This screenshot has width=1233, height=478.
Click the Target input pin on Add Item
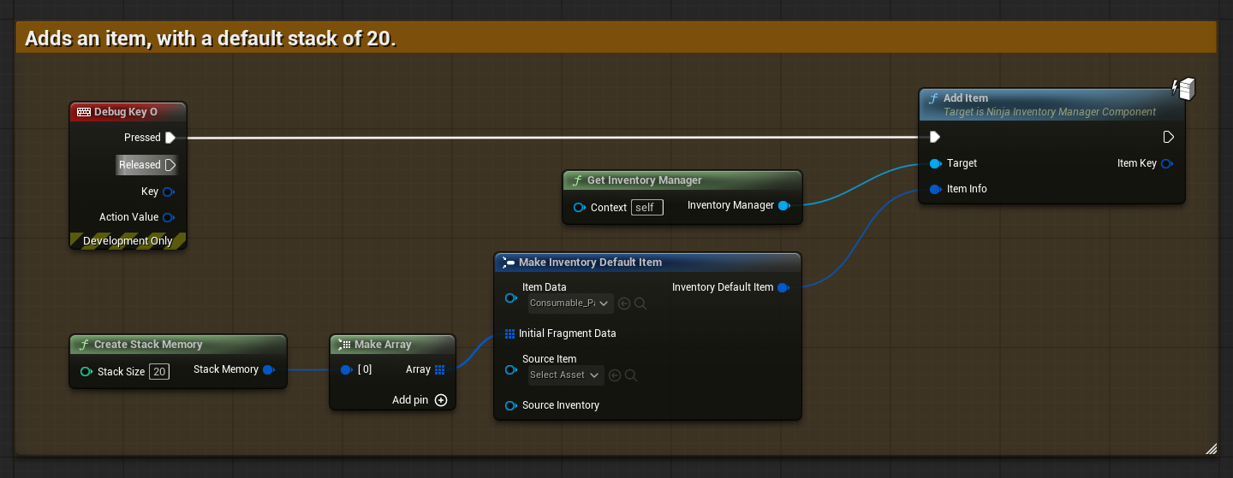coord(935,163)
